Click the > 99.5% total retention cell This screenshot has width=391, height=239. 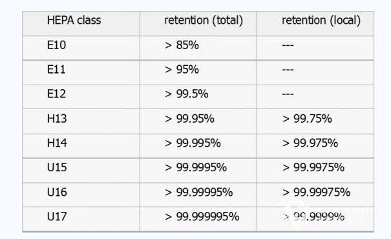tap(187, 94)
